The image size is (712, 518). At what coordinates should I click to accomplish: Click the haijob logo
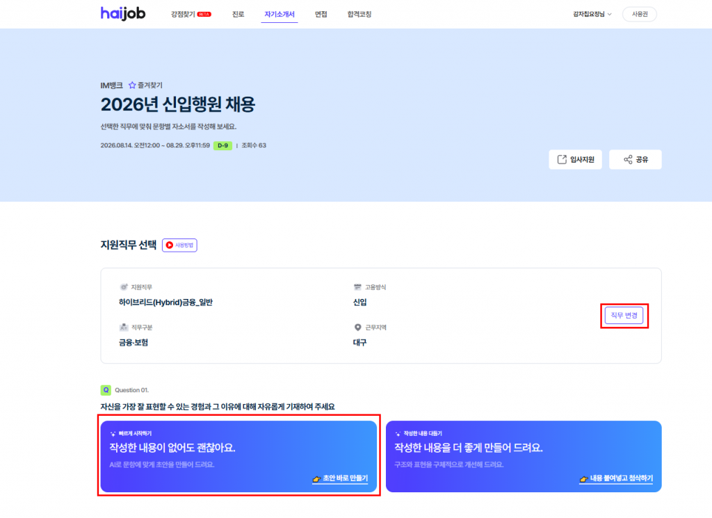coord(122,14)
